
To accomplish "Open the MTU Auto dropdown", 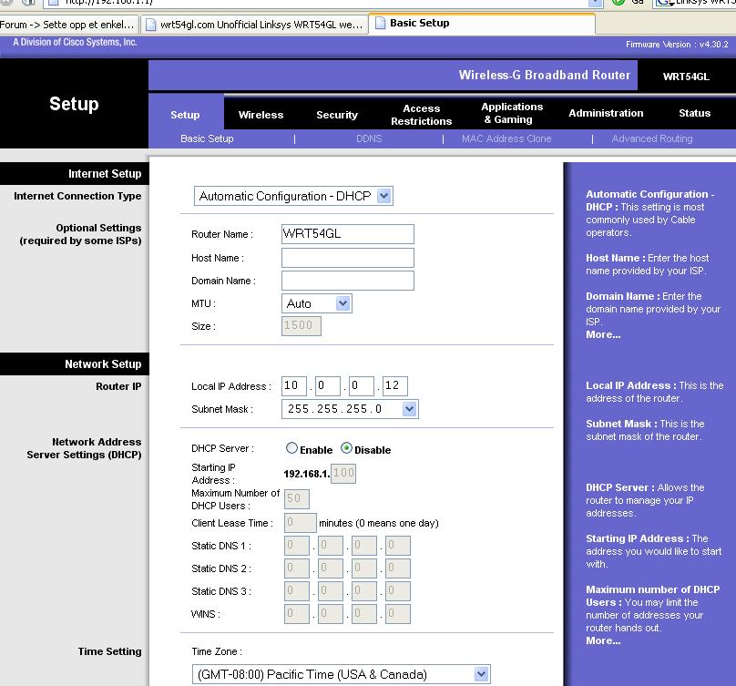I will 317,303.
